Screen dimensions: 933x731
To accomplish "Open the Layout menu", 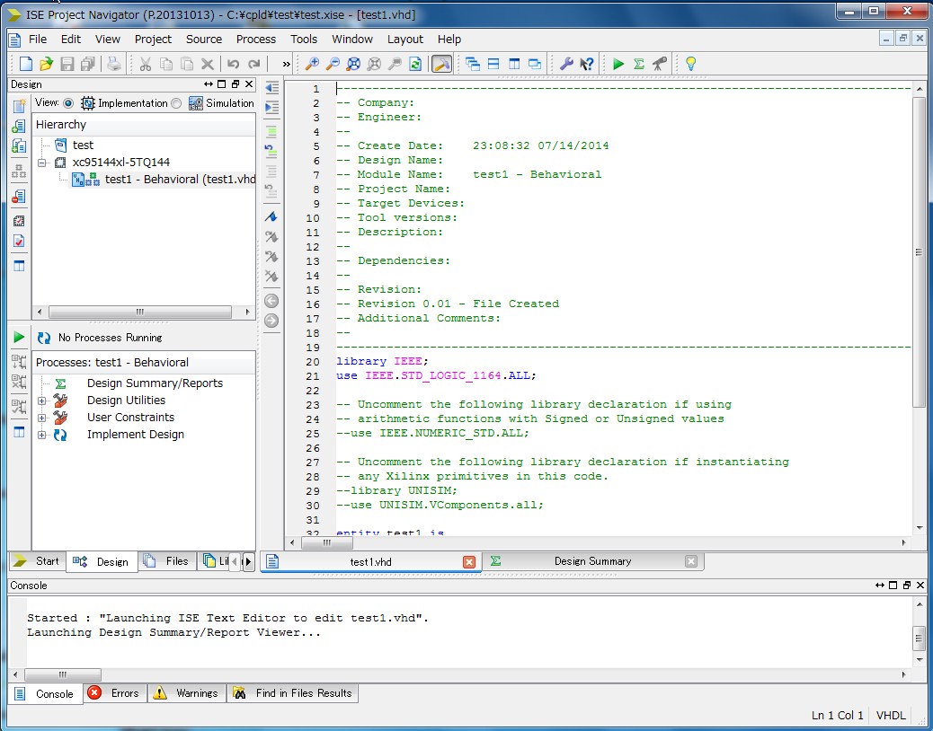I will [x=405, y=40].
